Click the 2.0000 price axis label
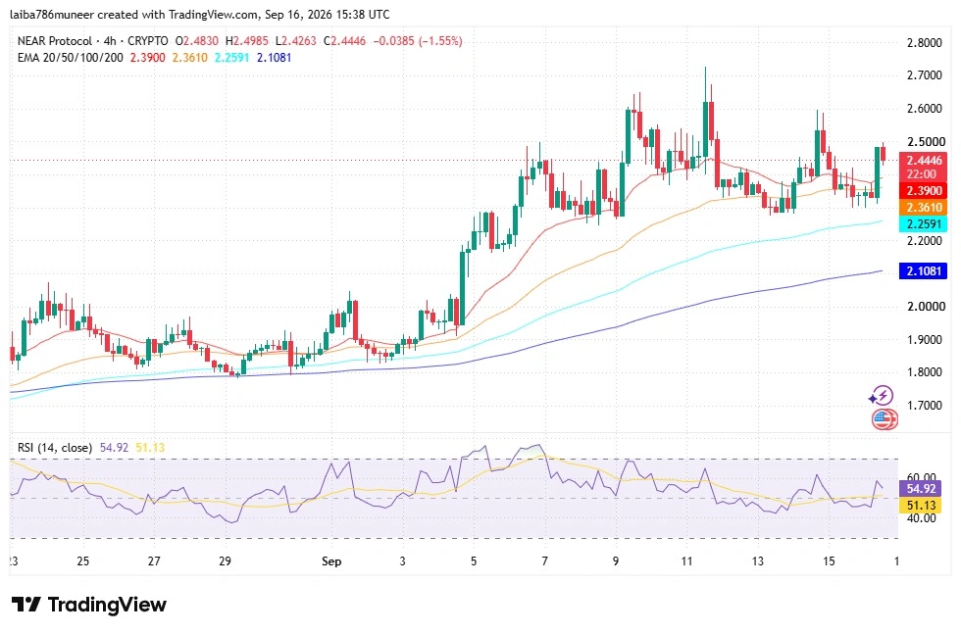Screen dimensions: 961x634 (926, 307)
